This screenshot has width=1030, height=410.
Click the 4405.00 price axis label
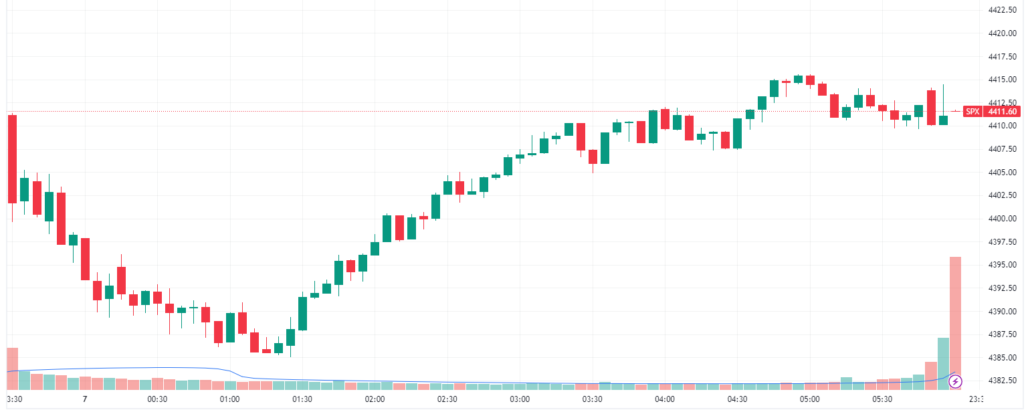coord(1002,173)
